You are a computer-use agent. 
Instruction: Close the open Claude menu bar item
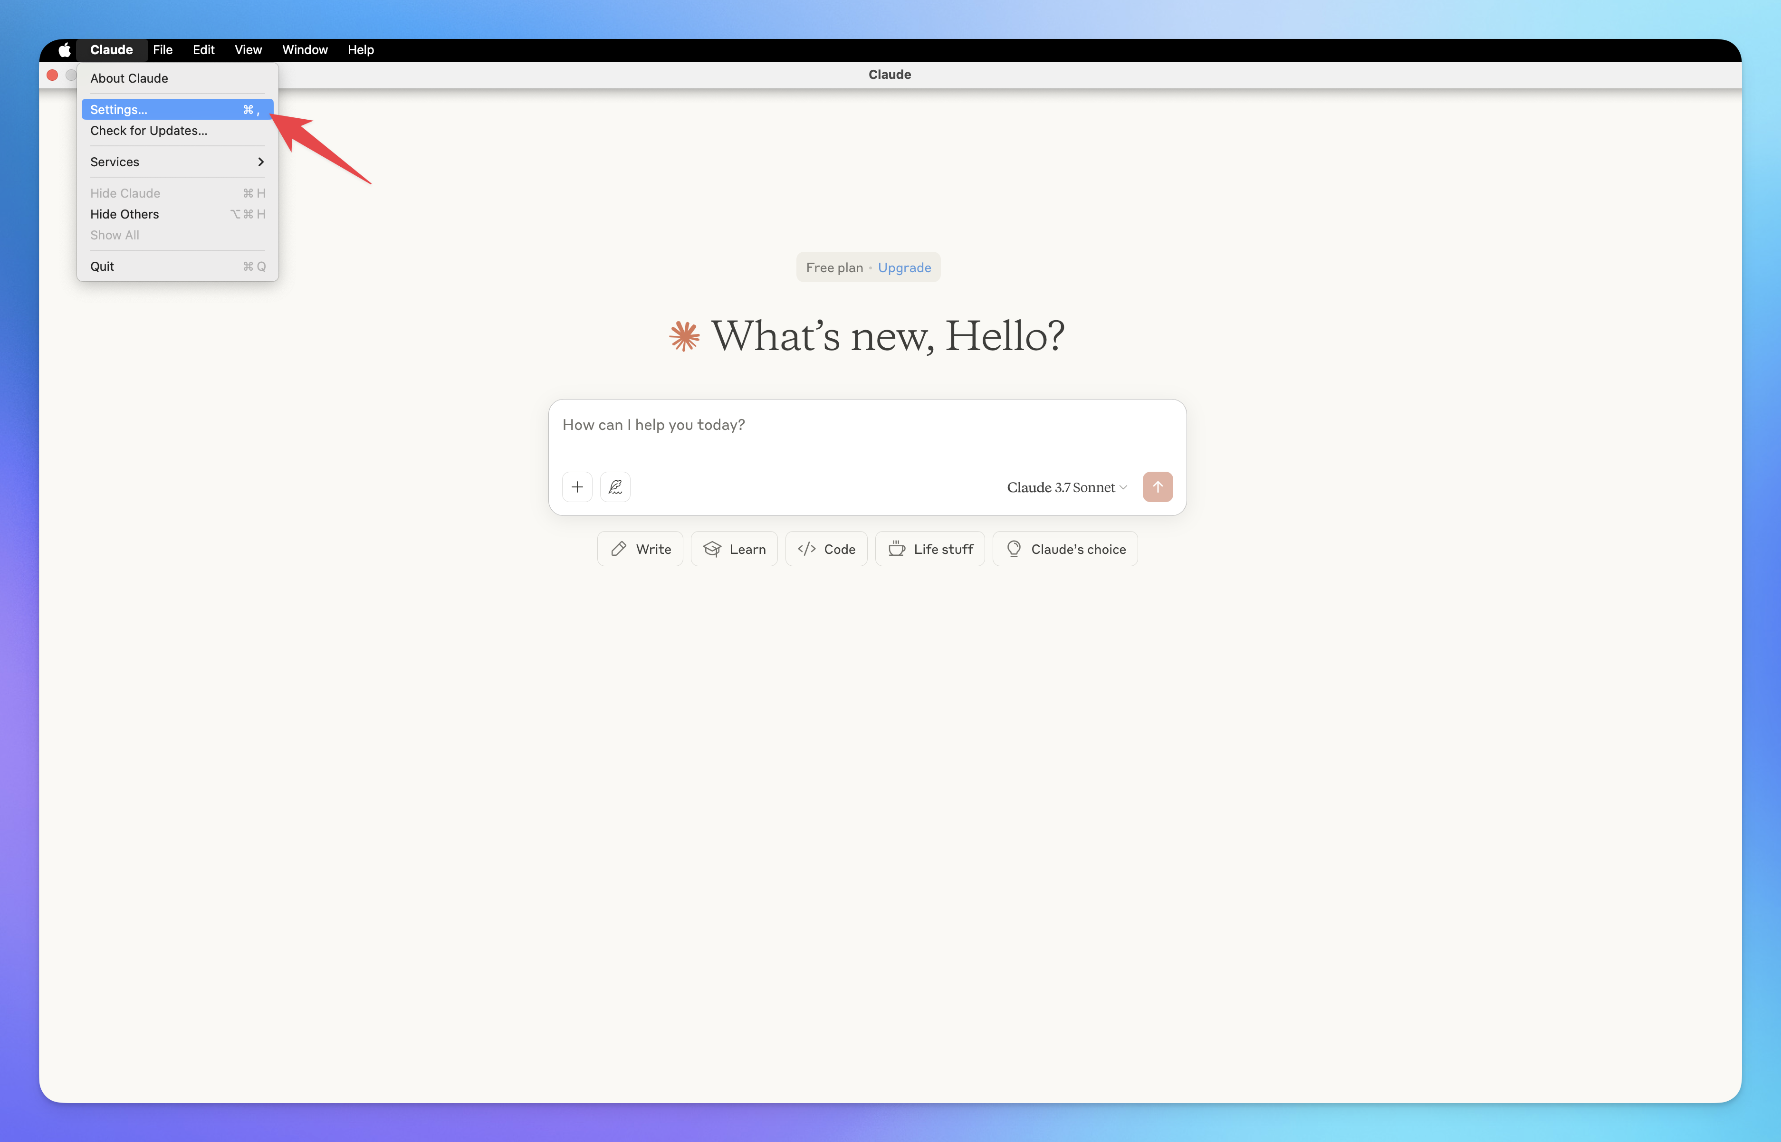[111, 50]
